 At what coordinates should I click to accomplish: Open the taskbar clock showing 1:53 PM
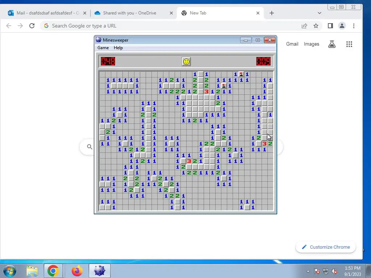pyautogui.click(x=353, y=271)
